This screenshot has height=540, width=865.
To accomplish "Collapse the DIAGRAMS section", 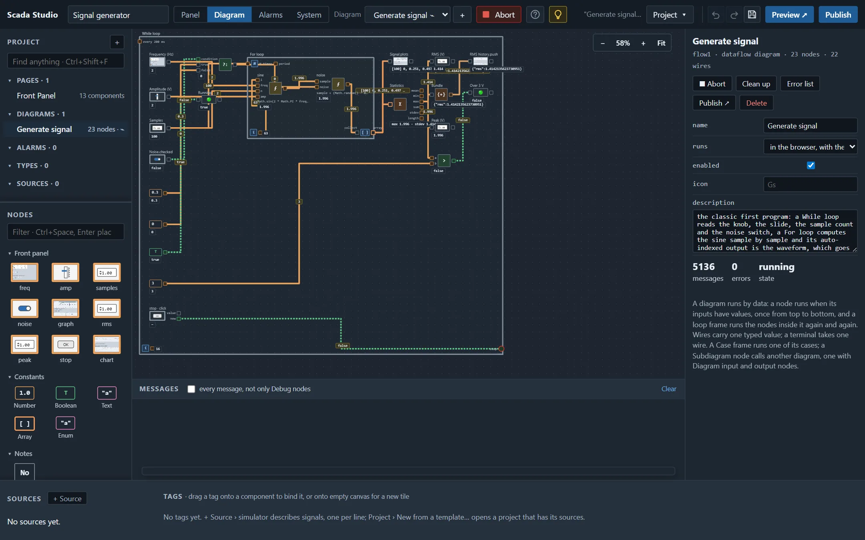I will click(x=10, y=114).
